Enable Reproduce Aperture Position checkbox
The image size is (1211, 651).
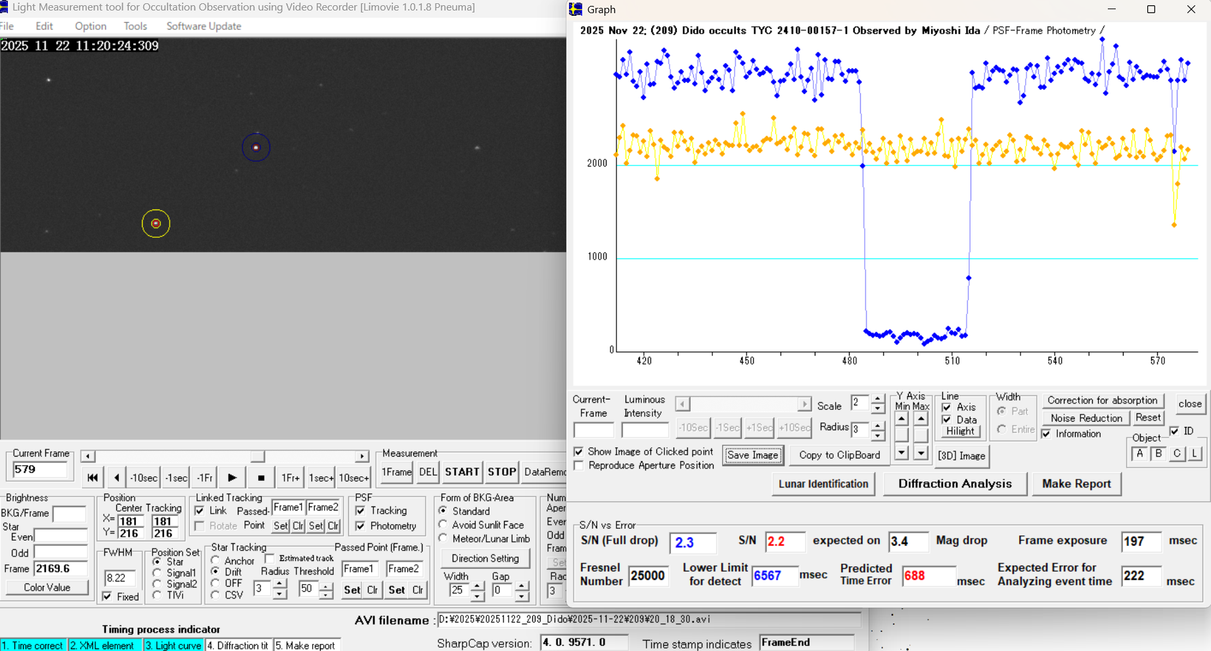pyautogui.click(x=579, y=466)
